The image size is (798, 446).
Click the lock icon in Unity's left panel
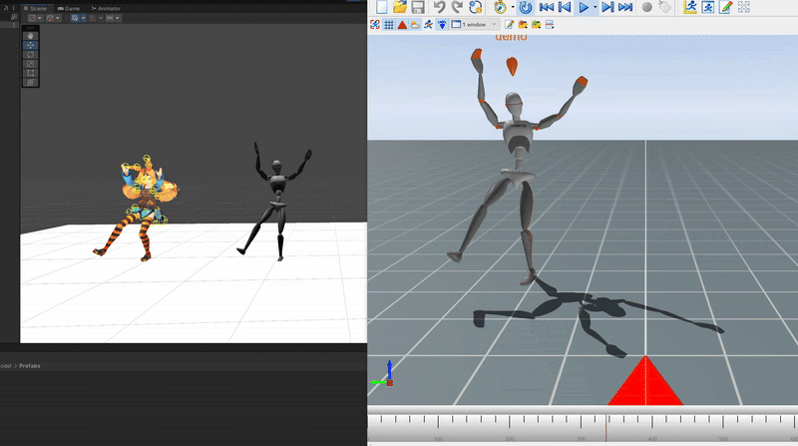[6, 8]
